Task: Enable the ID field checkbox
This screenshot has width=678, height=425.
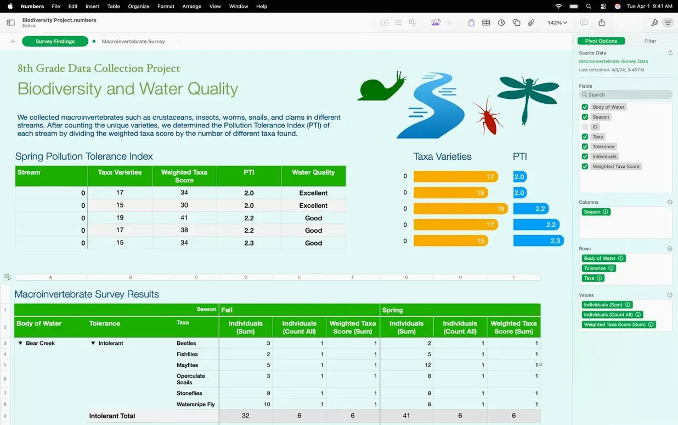Action: click(x=585, y=127)
